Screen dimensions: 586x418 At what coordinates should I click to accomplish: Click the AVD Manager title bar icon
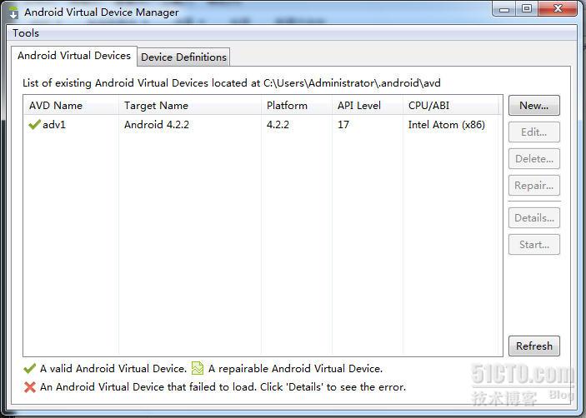(13, 12)
